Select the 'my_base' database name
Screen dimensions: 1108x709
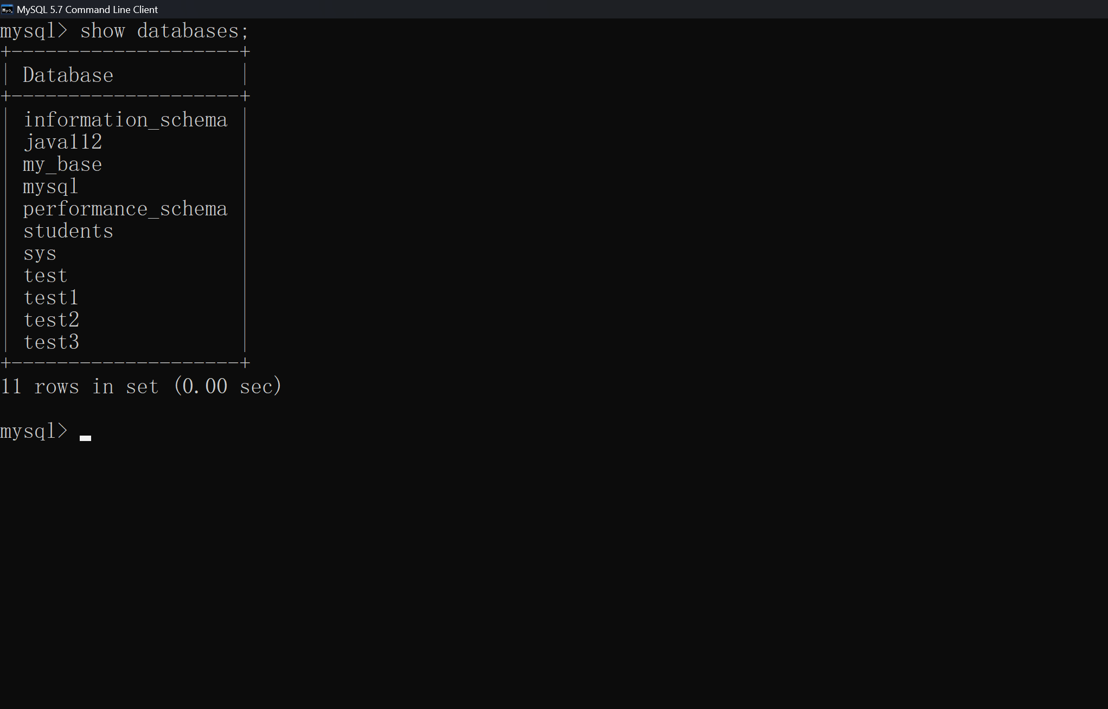click(62, 164)
